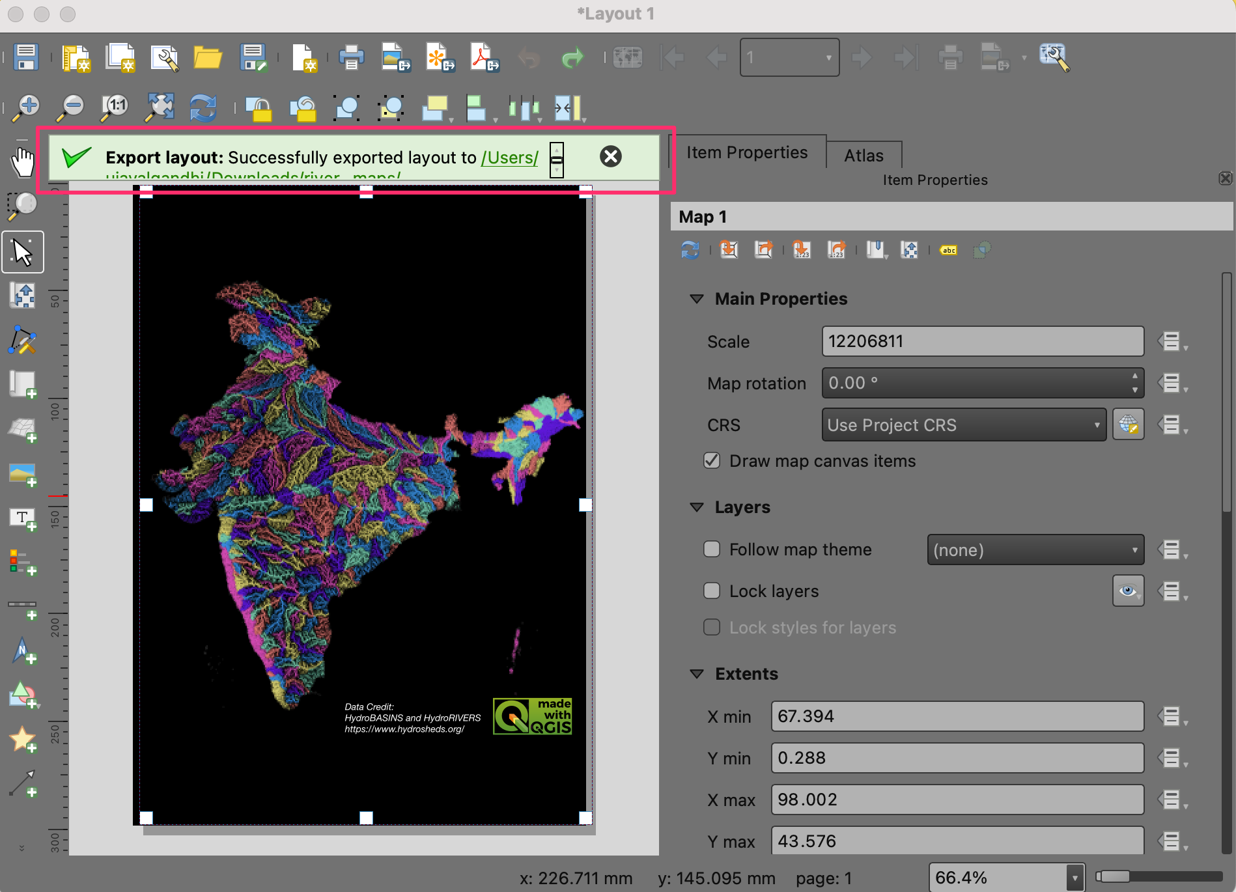1236x892 pixels.
Task: Click the Export as PDF icon
Action: (485, 58)
